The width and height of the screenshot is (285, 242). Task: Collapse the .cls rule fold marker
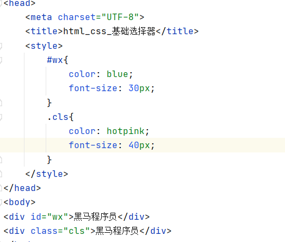click(x=1, y=117)
